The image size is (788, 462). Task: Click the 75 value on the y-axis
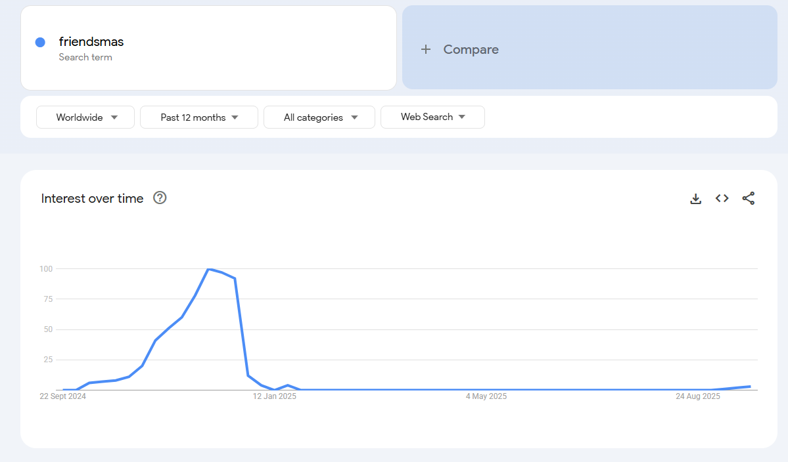click(48, 299)
